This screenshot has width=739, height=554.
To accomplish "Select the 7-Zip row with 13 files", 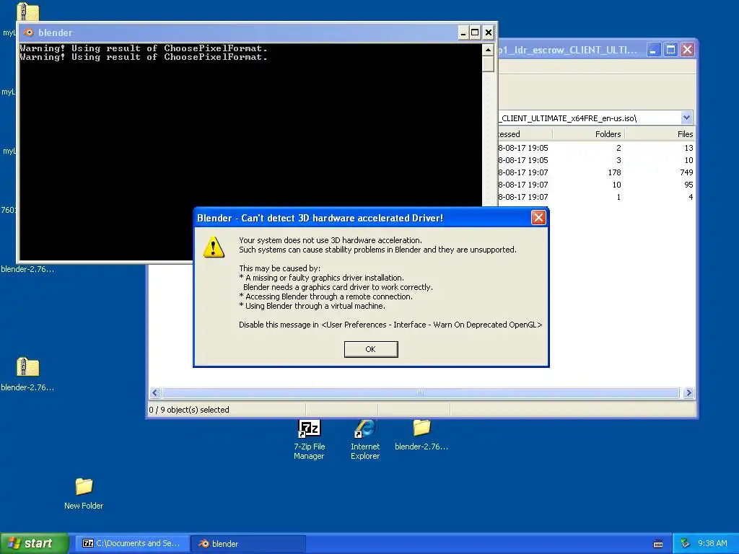I will (x=597, y=148).
